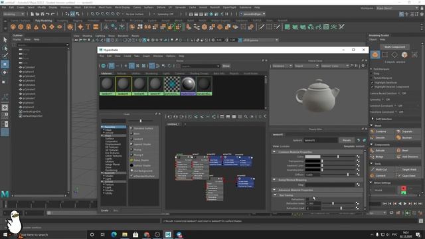
Task: Expand Soft Selection in Modeling Toolkit
Action: click(x=373, y=119)
